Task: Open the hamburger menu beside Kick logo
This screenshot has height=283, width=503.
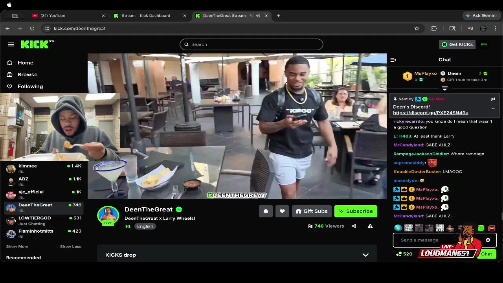Action: tap(11, 44)
